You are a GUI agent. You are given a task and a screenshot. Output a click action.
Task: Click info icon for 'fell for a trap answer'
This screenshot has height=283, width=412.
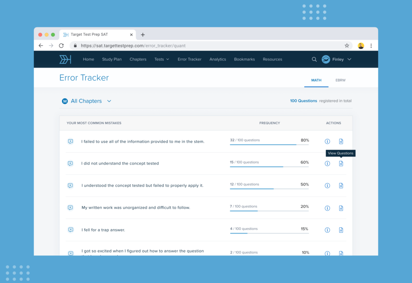click(x=327, y=230)
